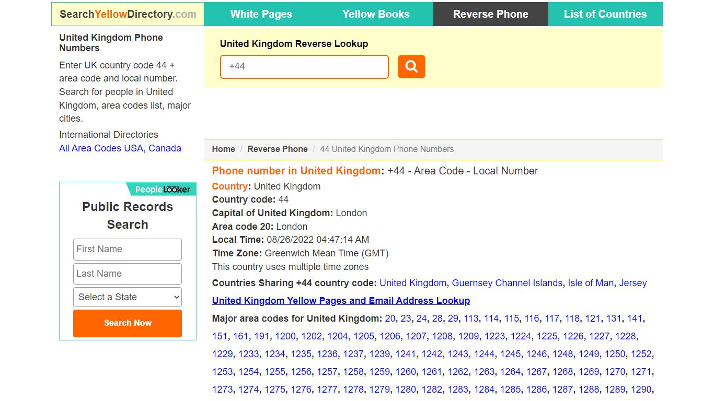
Task: Select area code 24
Action: click(421, 319)
